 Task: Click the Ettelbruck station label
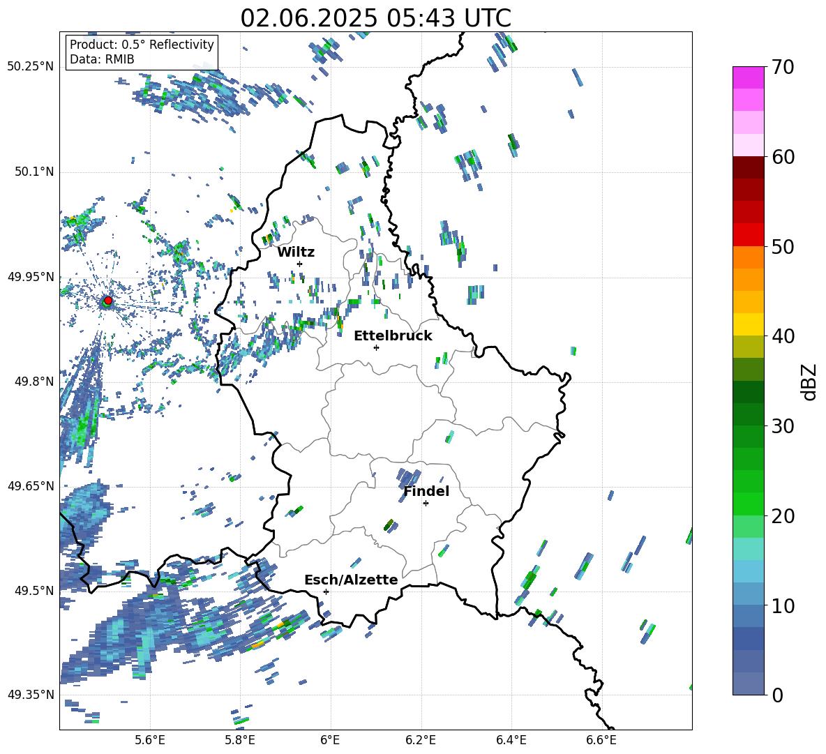coord(393,336)
